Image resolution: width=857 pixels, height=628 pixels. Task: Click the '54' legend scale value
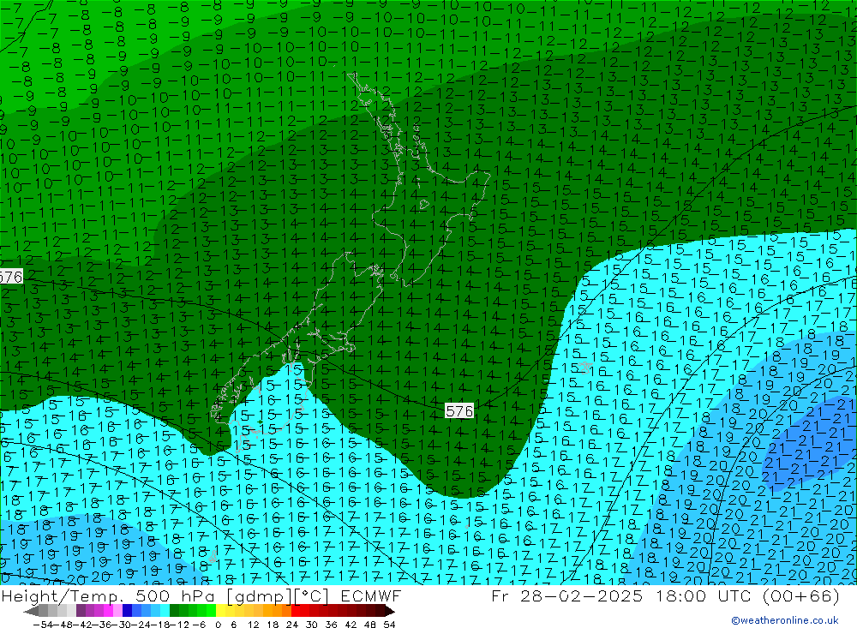pyautogui.click(x=390, y=625)
